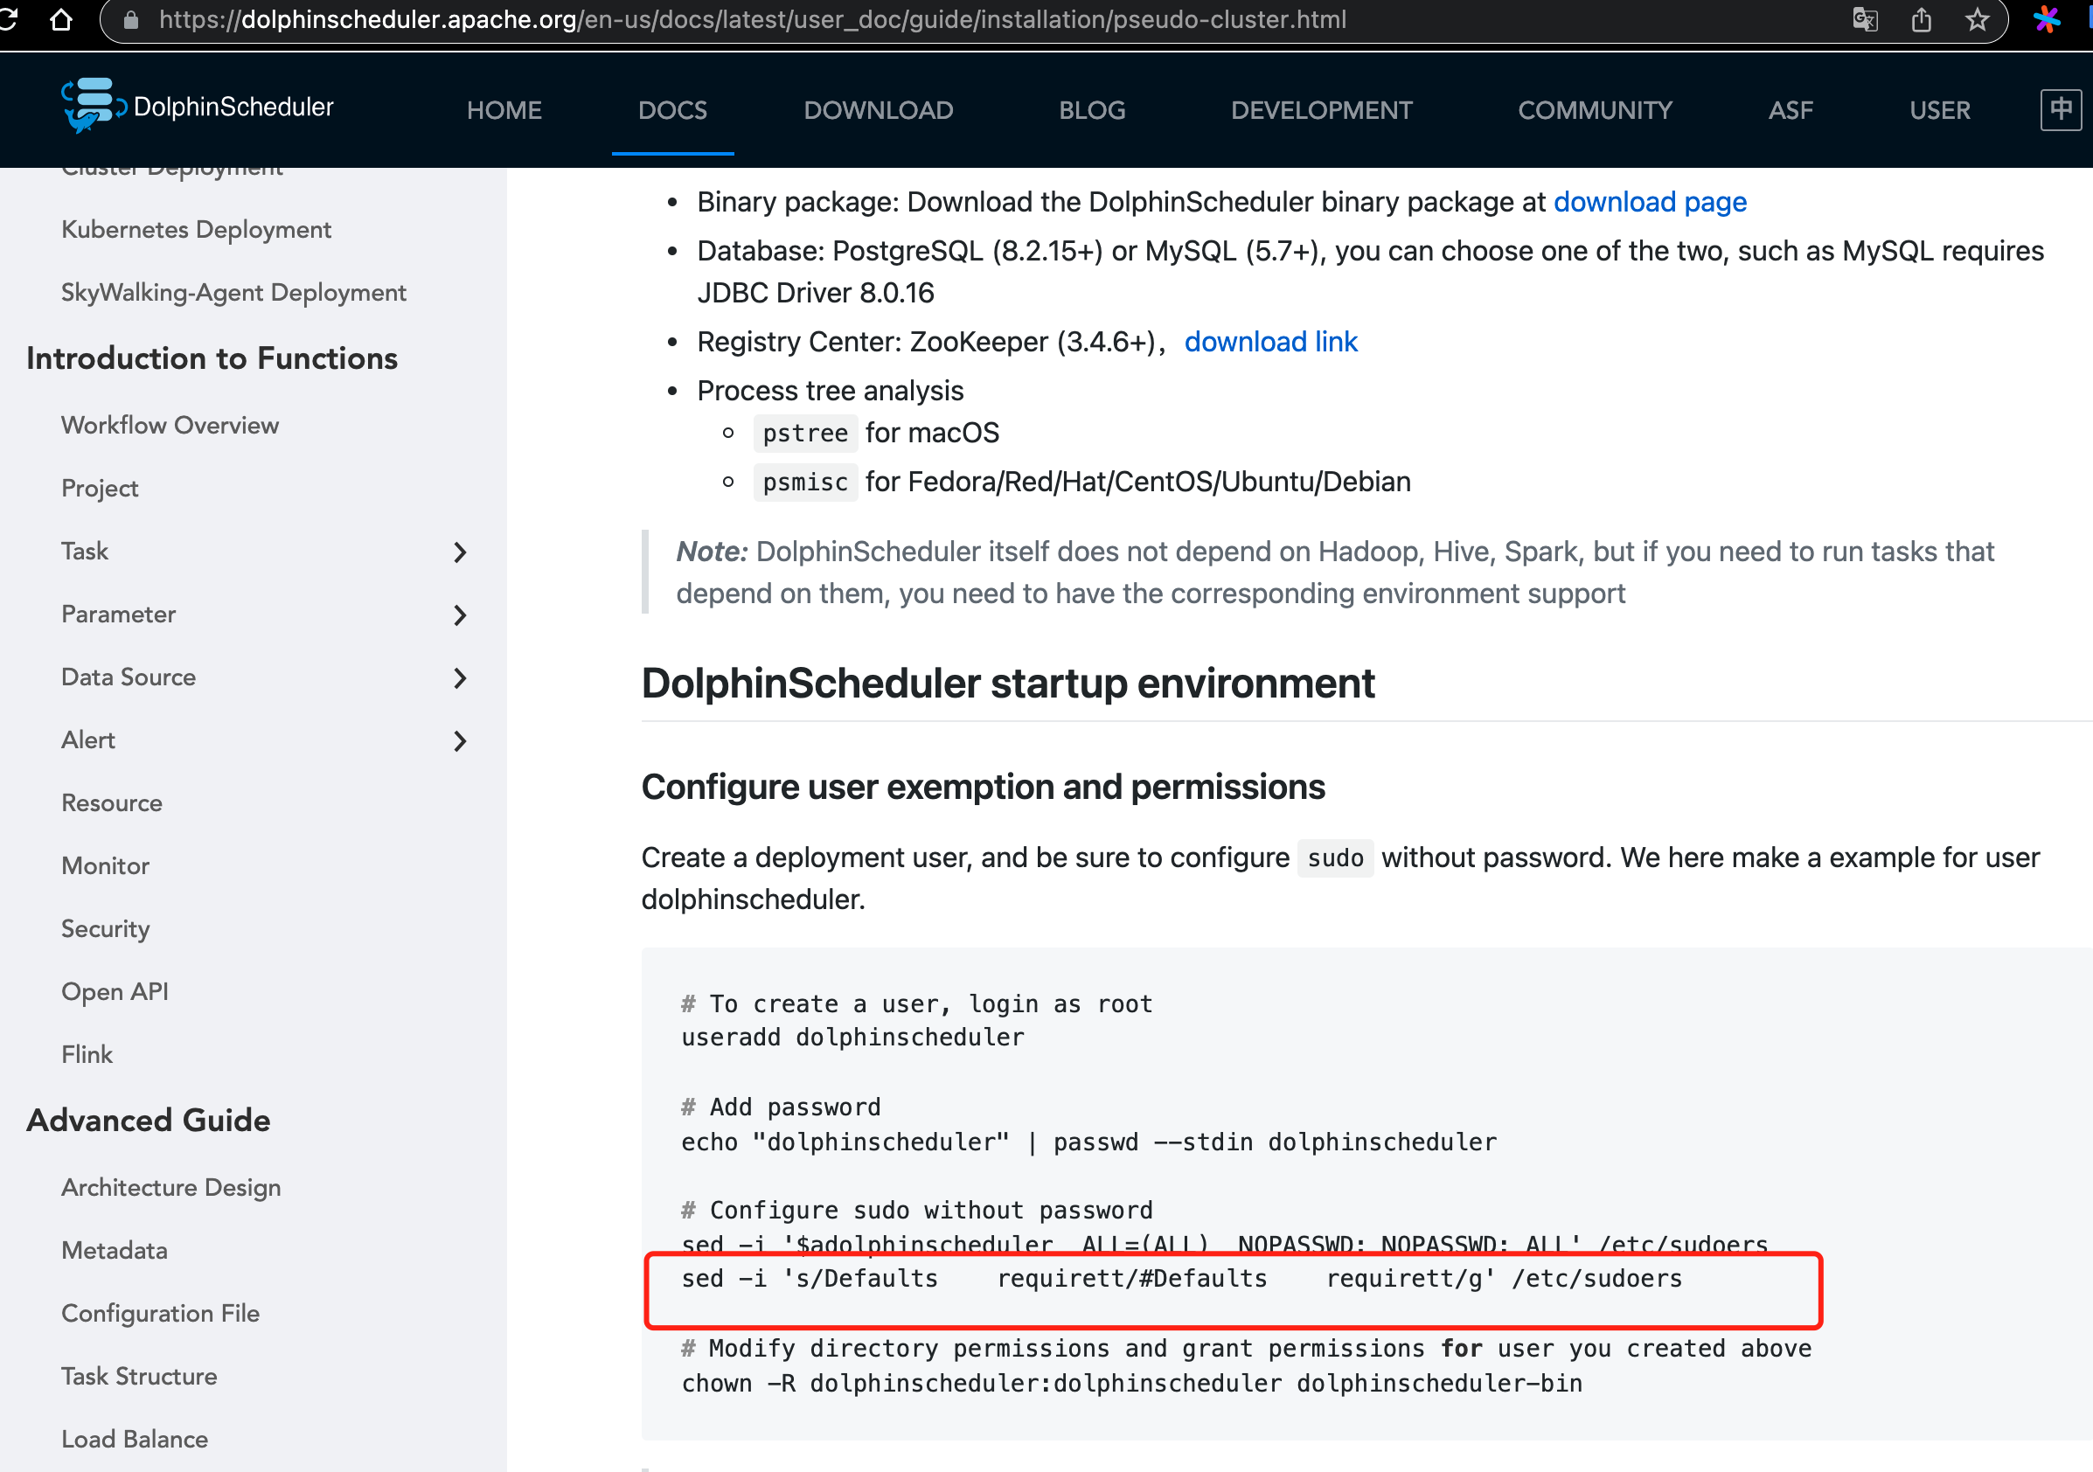This screenshot has width=2093, height=1472.
Task: Click the download page link
Action: click(x=1651, y=201)
